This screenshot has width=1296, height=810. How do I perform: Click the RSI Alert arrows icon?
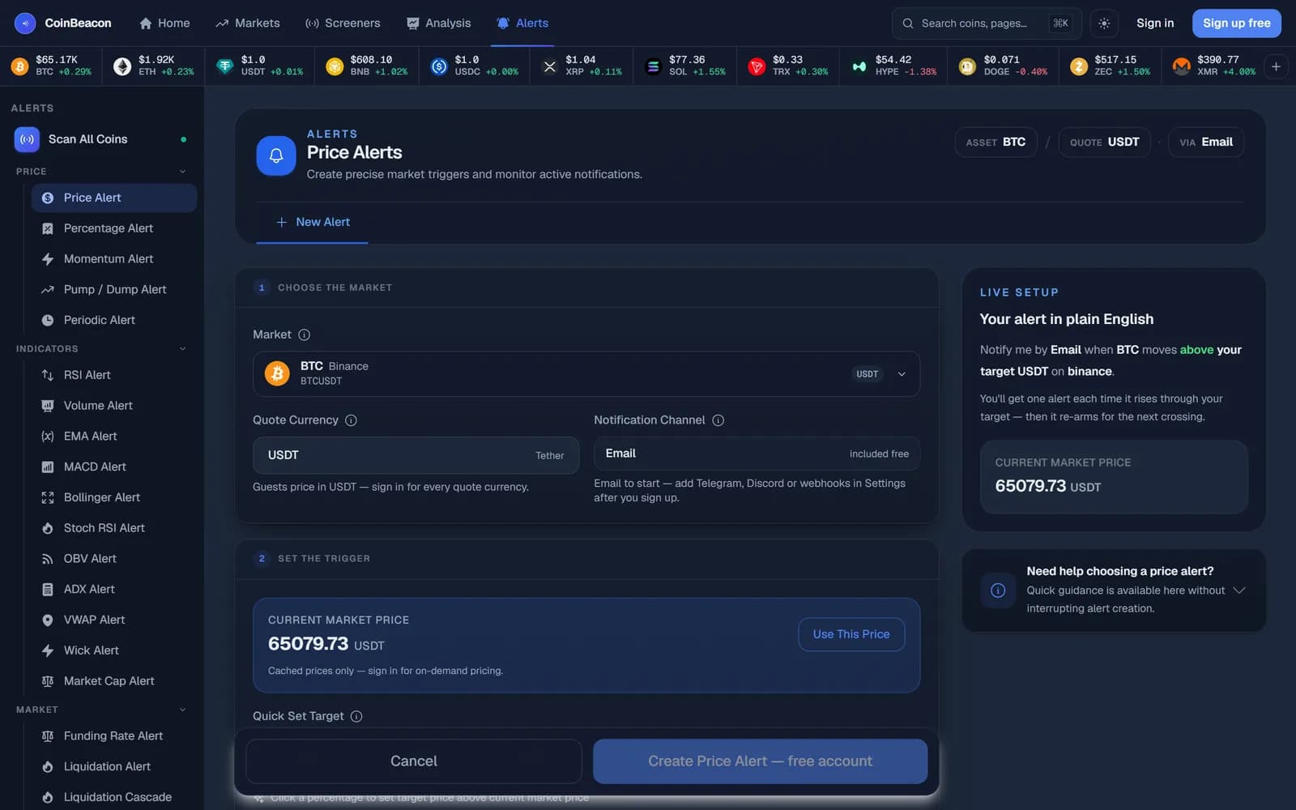[48, 375]
